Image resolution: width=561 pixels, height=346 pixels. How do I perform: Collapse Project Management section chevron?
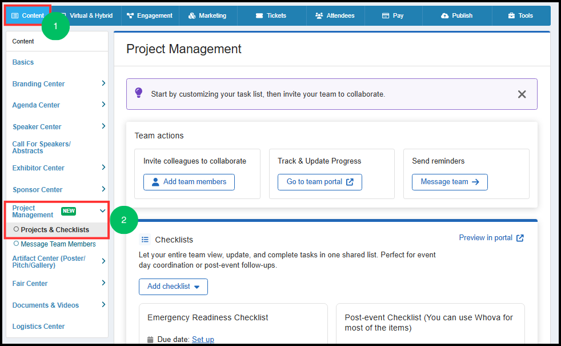click(102, 211)
